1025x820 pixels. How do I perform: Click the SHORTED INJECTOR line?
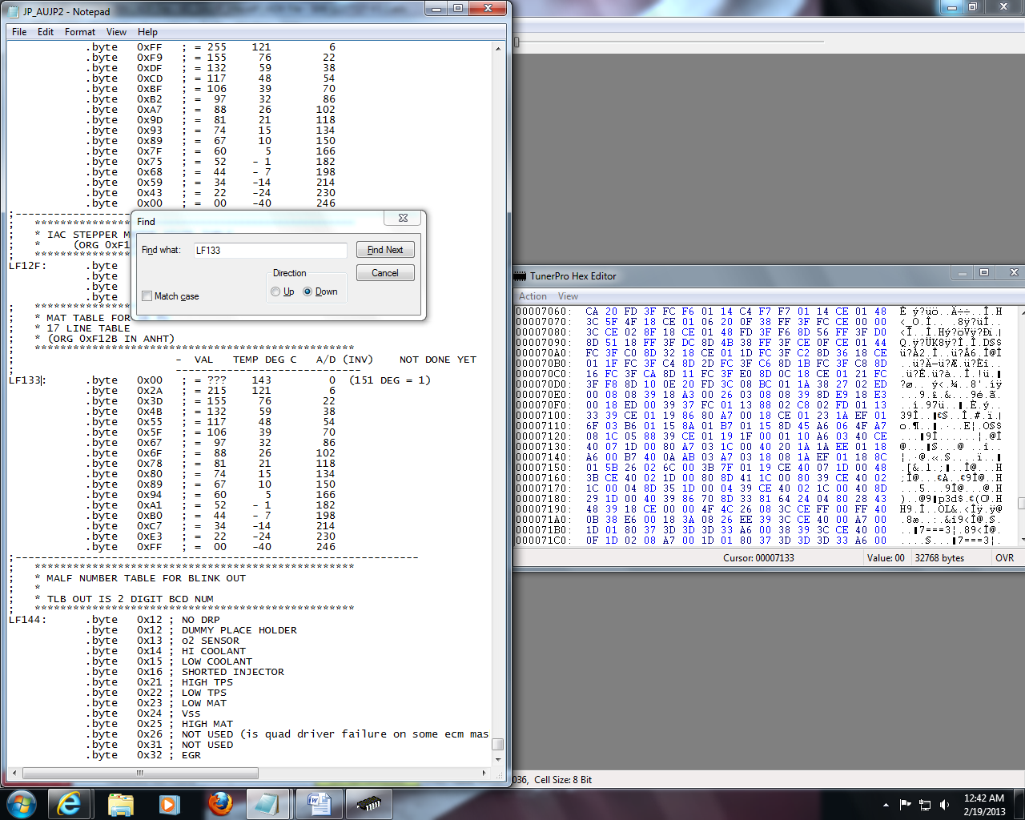click(x=232, y=672)
